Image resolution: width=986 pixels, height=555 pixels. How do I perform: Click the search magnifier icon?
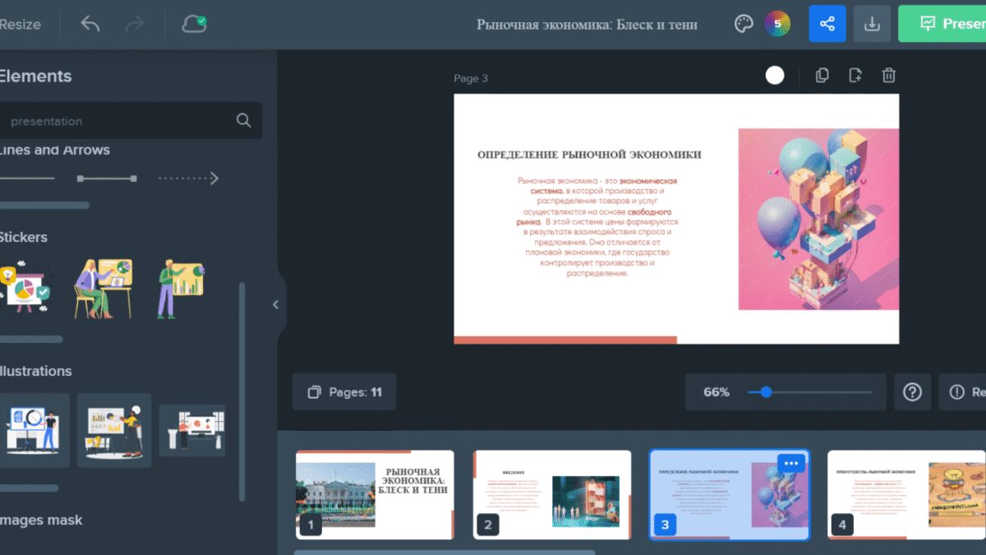point(243,120)
